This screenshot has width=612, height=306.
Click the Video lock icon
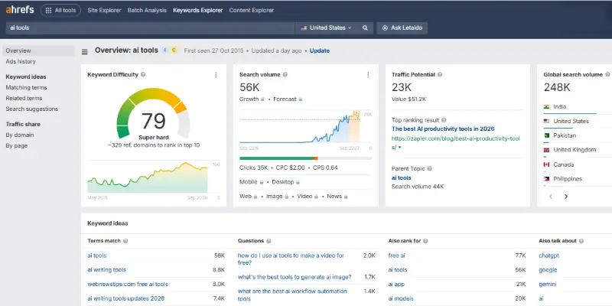tap(316, 197)
